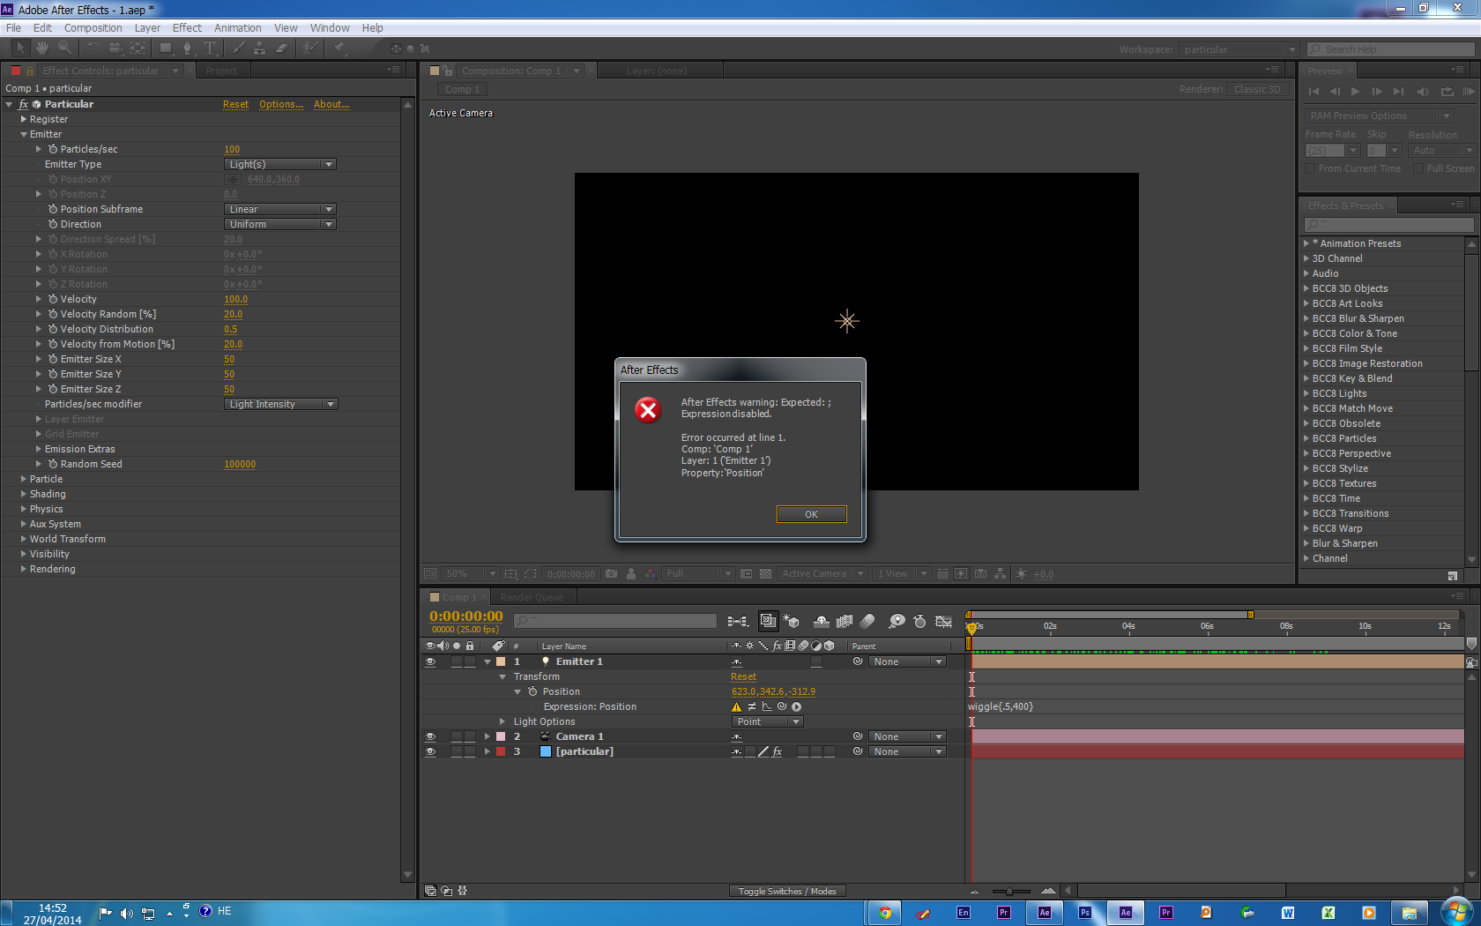Hide the Emitter 1 layer eye
The height and width of the screenshot is (926, 1481).
click(x=430, y=661)
